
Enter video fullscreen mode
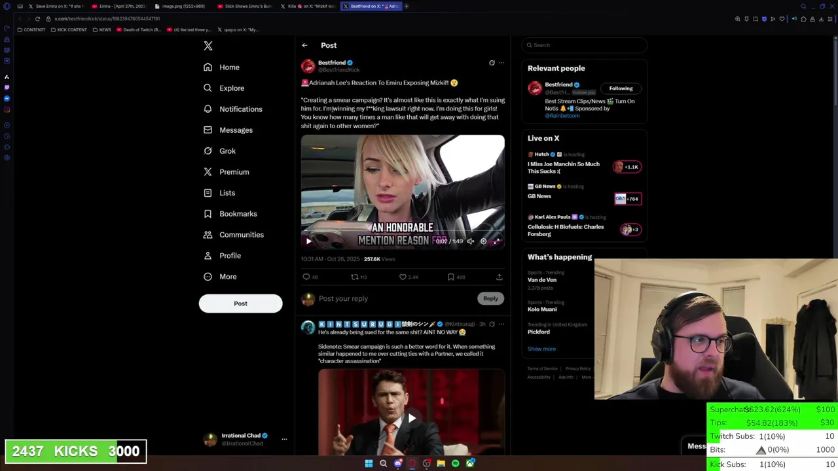pyautogui.click(x=496, y=241)
